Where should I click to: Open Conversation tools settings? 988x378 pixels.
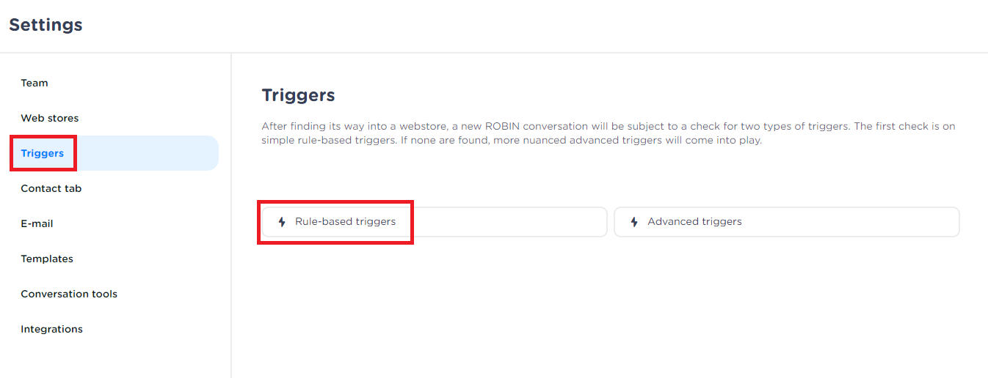[69, 294]
